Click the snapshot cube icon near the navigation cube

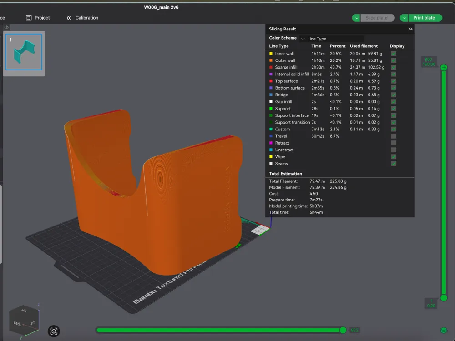tap(54, 331)
